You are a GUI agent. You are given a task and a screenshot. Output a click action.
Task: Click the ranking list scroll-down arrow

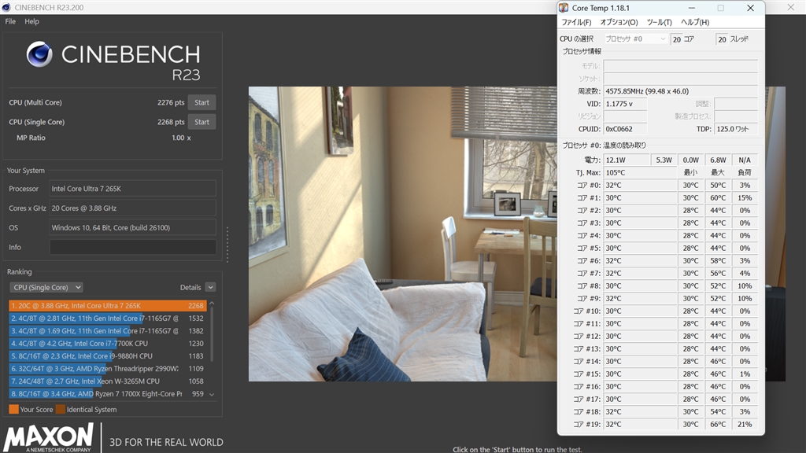pos(212,395)
